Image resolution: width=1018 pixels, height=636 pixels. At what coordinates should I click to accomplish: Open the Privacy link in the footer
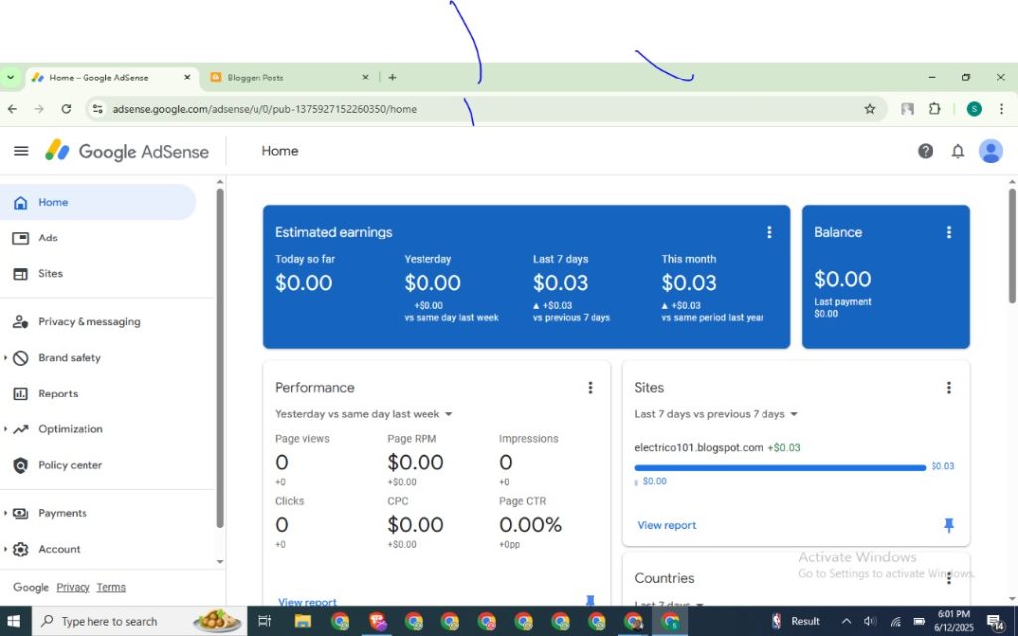click(x=73, y=587)
